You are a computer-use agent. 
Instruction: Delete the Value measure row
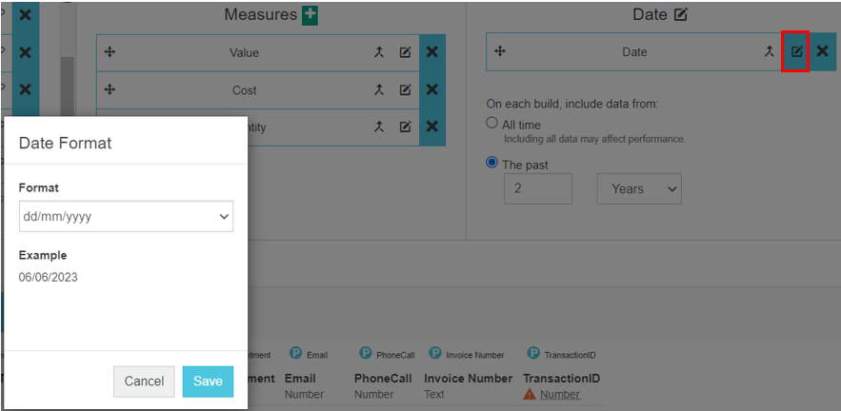point(431,52)
